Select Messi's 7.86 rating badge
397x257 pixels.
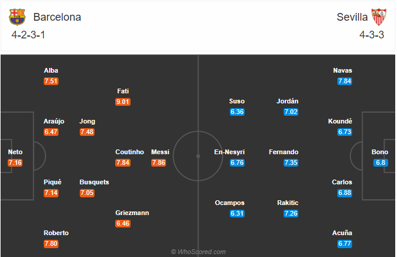coord(158,162)
